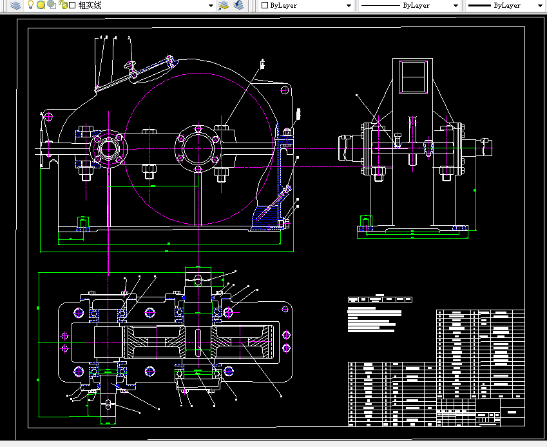Open the ByLayer linetype control dropdown
This screenshot has width=547, height=447.
pyautogui.click(x=455, y=5)
